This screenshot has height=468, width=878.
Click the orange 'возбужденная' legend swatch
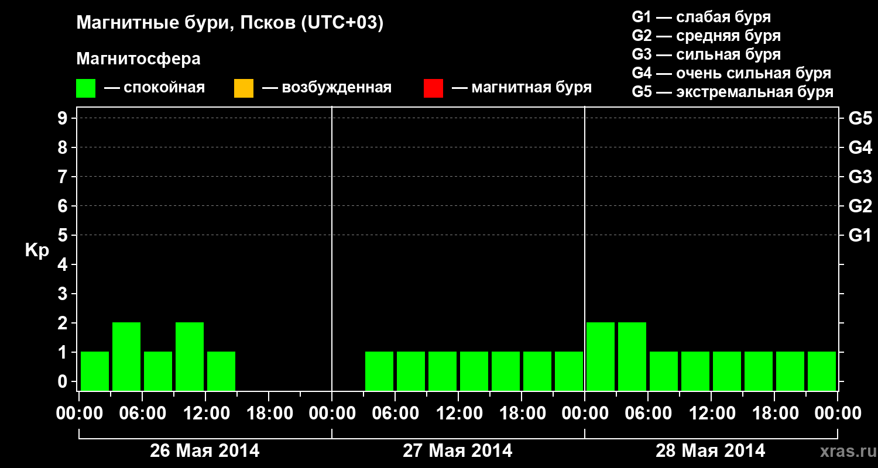point(243,88)
